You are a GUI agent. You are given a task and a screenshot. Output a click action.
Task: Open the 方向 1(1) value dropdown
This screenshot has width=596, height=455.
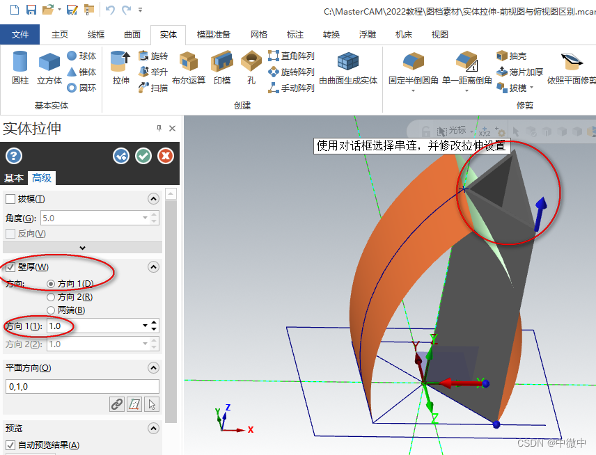click(x=145, y=326)
